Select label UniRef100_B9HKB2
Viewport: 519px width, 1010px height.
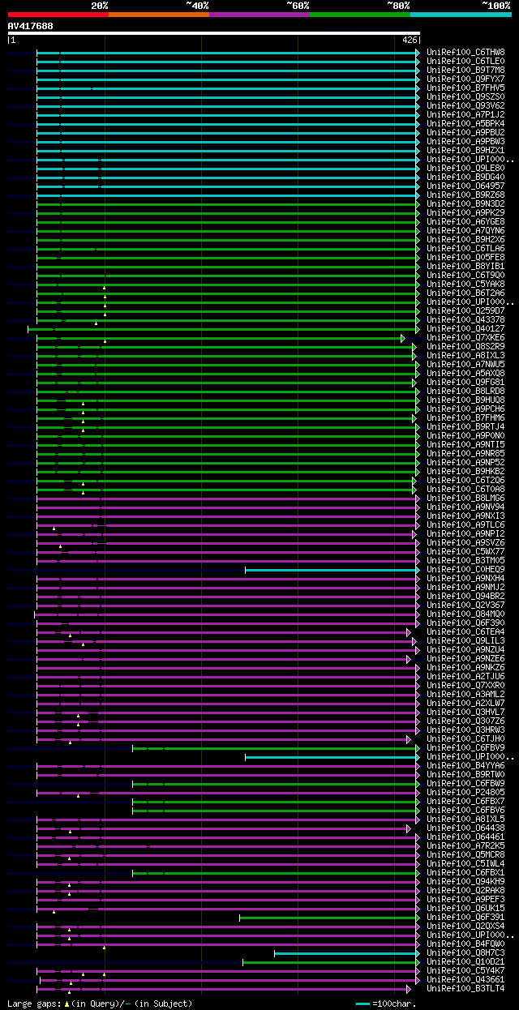465,472
